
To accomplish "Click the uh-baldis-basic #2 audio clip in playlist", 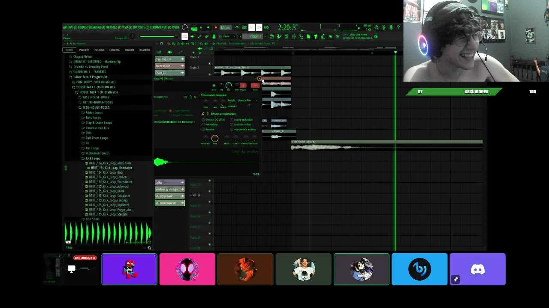I will [x=387, y=145].
